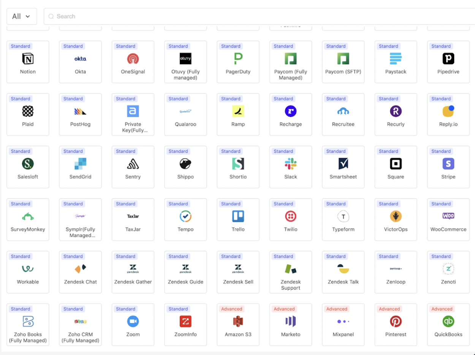The image size is (475, 355).
Task: Select the Twilio logo icon
Action: (291, 216)
